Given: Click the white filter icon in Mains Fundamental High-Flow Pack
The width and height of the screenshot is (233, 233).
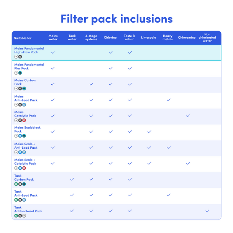Looking at the screenshot, I should pos(16,57).
